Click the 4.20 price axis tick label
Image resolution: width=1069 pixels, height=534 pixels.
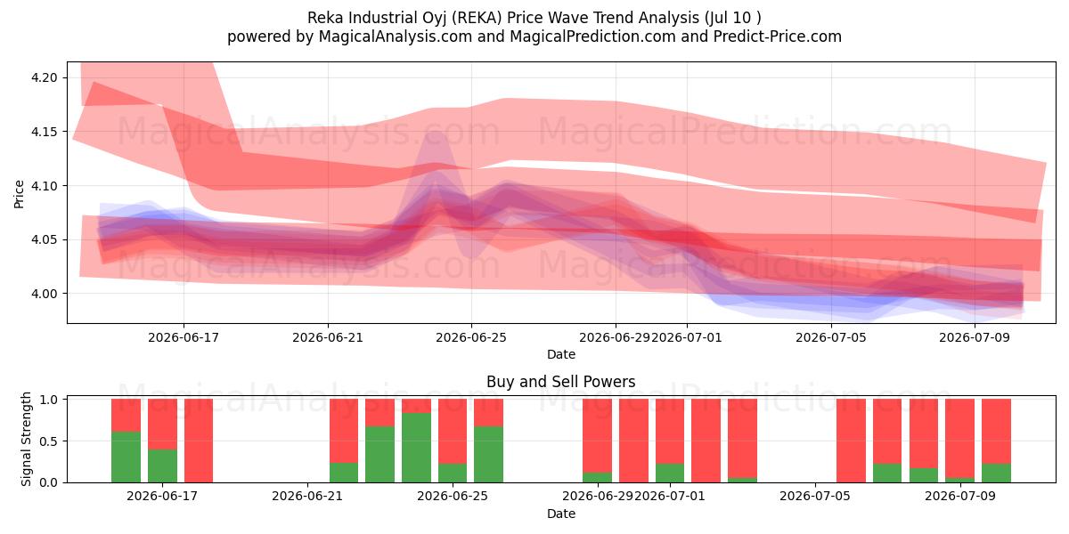click(44, 77)
